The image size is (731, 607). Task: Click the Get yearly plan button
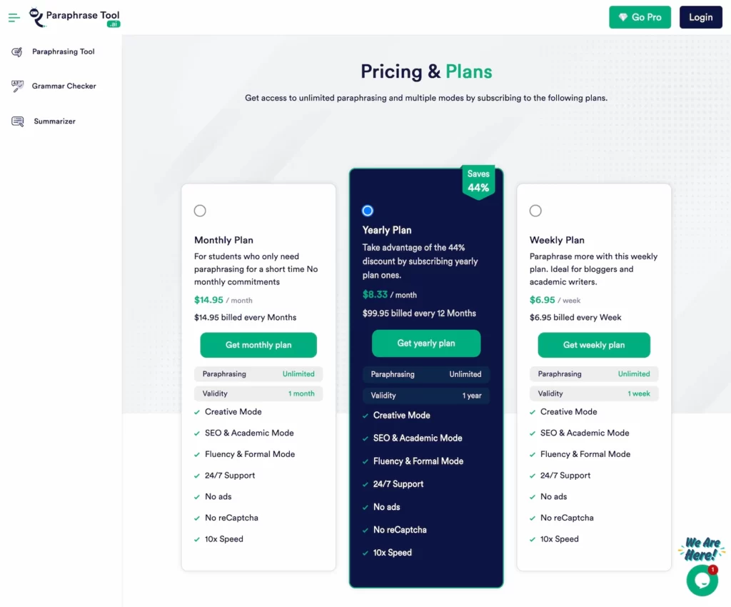point(426,343)
